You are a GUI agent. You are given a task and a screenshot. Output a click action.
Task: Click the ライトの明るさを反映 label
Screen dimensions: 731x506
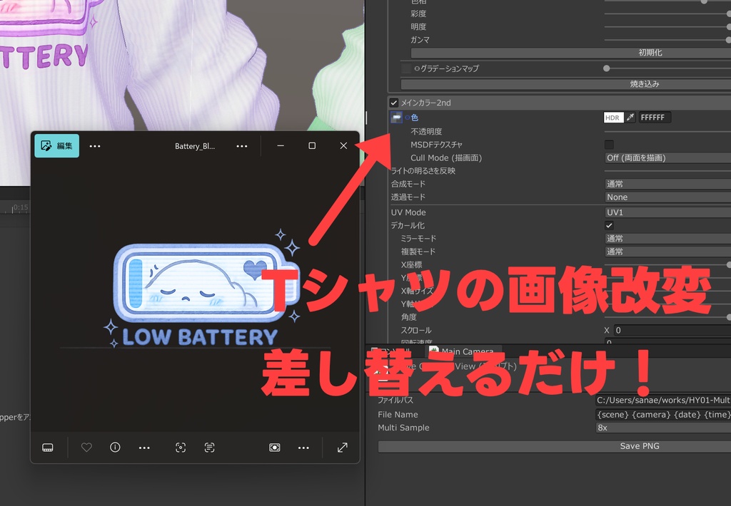423,171
